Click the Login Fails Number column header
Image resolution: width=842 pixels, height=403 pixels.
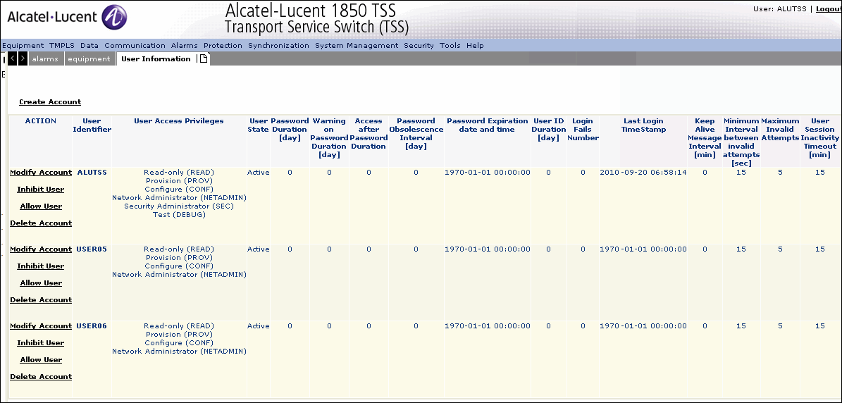click(x=583, y=130)
